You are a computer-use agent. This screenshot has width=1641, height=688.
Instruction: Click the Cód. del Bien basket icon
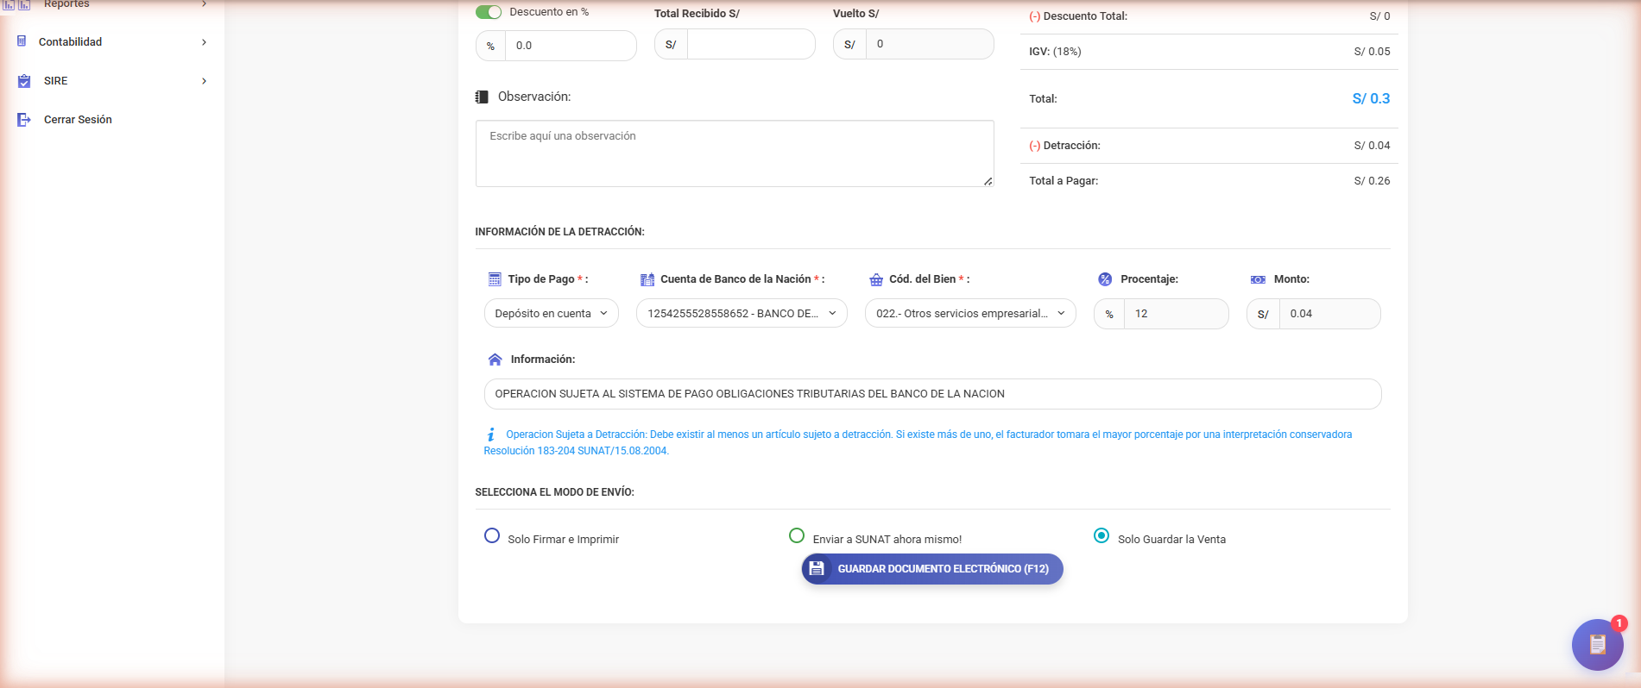click(x=876, y=279)
